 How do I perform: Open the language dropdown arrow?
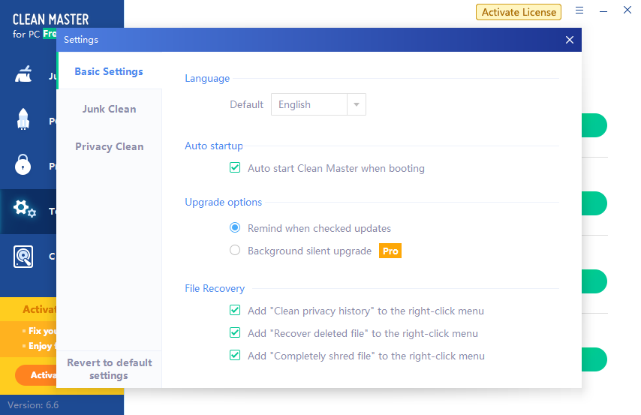(x=357, y=104)
